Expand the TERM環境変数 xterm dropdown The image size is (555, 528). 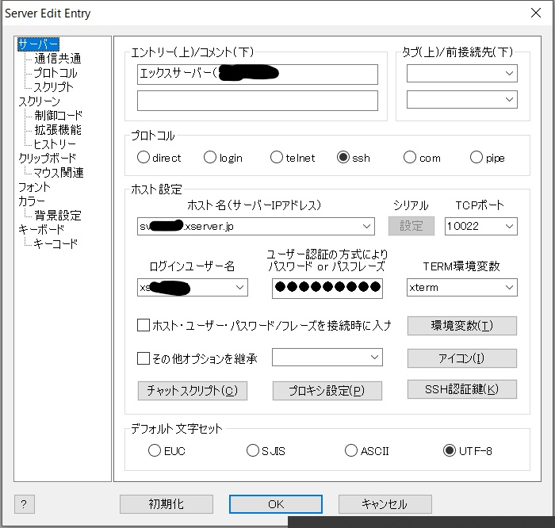(508, 288)
